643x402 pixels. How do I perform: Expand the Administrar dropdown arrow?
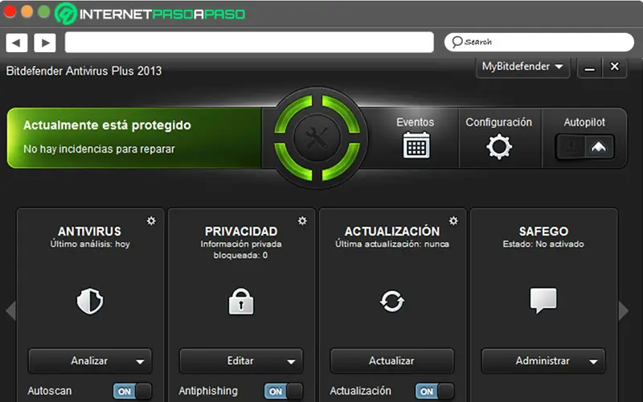coord(593,362)
